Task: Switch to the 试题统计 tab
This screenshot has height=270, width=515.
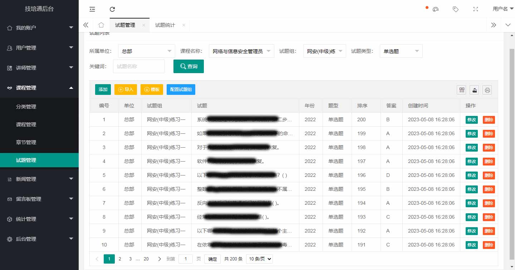Action: click(x=165, y=25)
